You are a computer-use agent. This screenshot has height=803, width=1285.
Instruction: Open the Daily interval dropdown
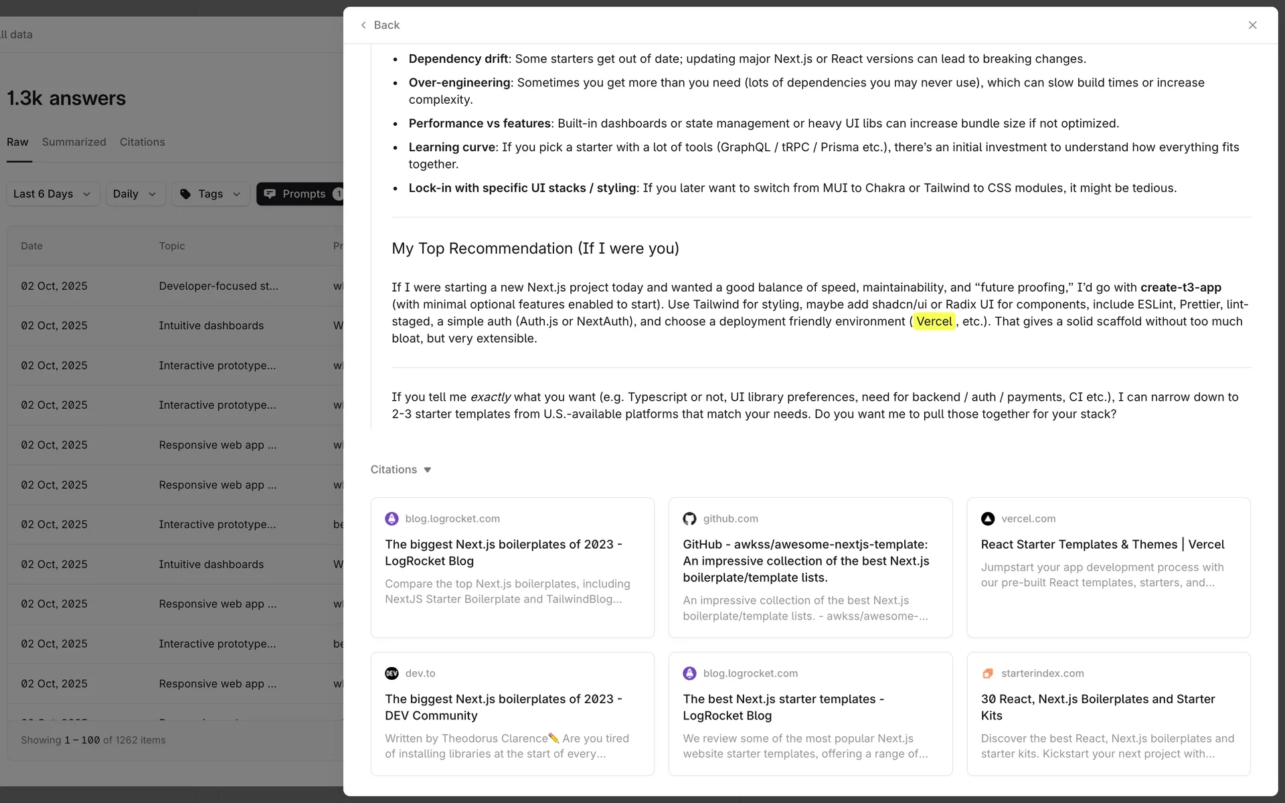135,194
